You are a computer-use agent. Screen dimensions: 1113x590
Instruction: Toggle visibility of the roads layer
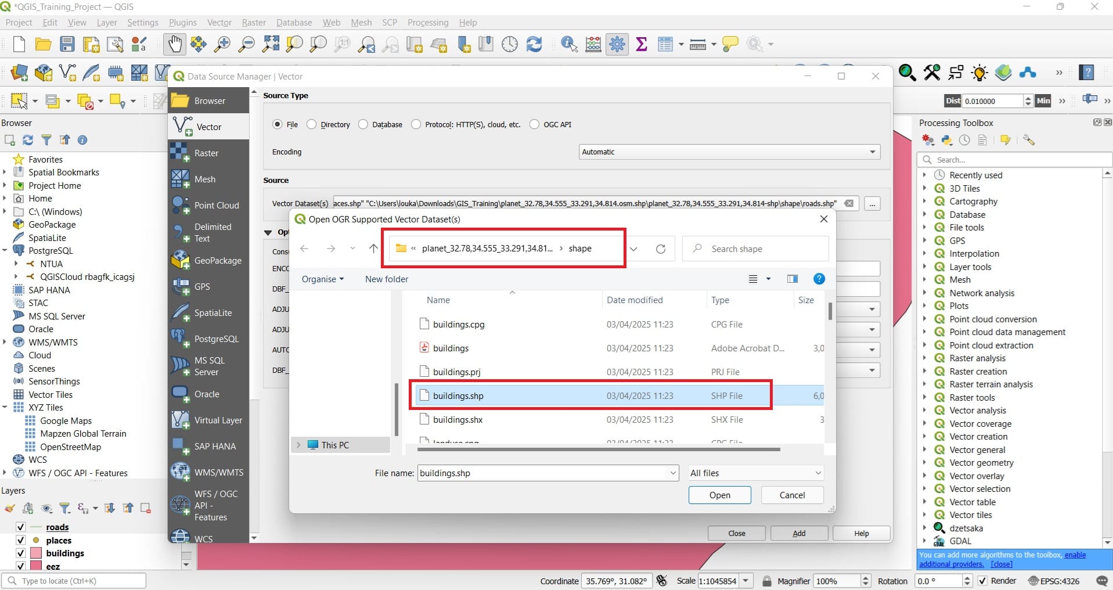pos(20,527)
